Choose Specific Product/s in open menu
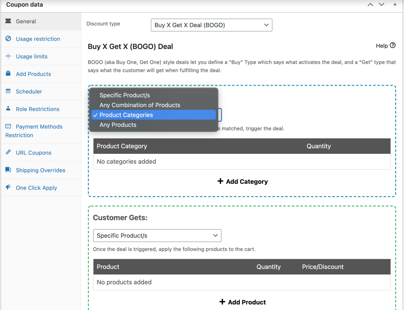Screen dimensions: 404x310 (x=153, y=95)
